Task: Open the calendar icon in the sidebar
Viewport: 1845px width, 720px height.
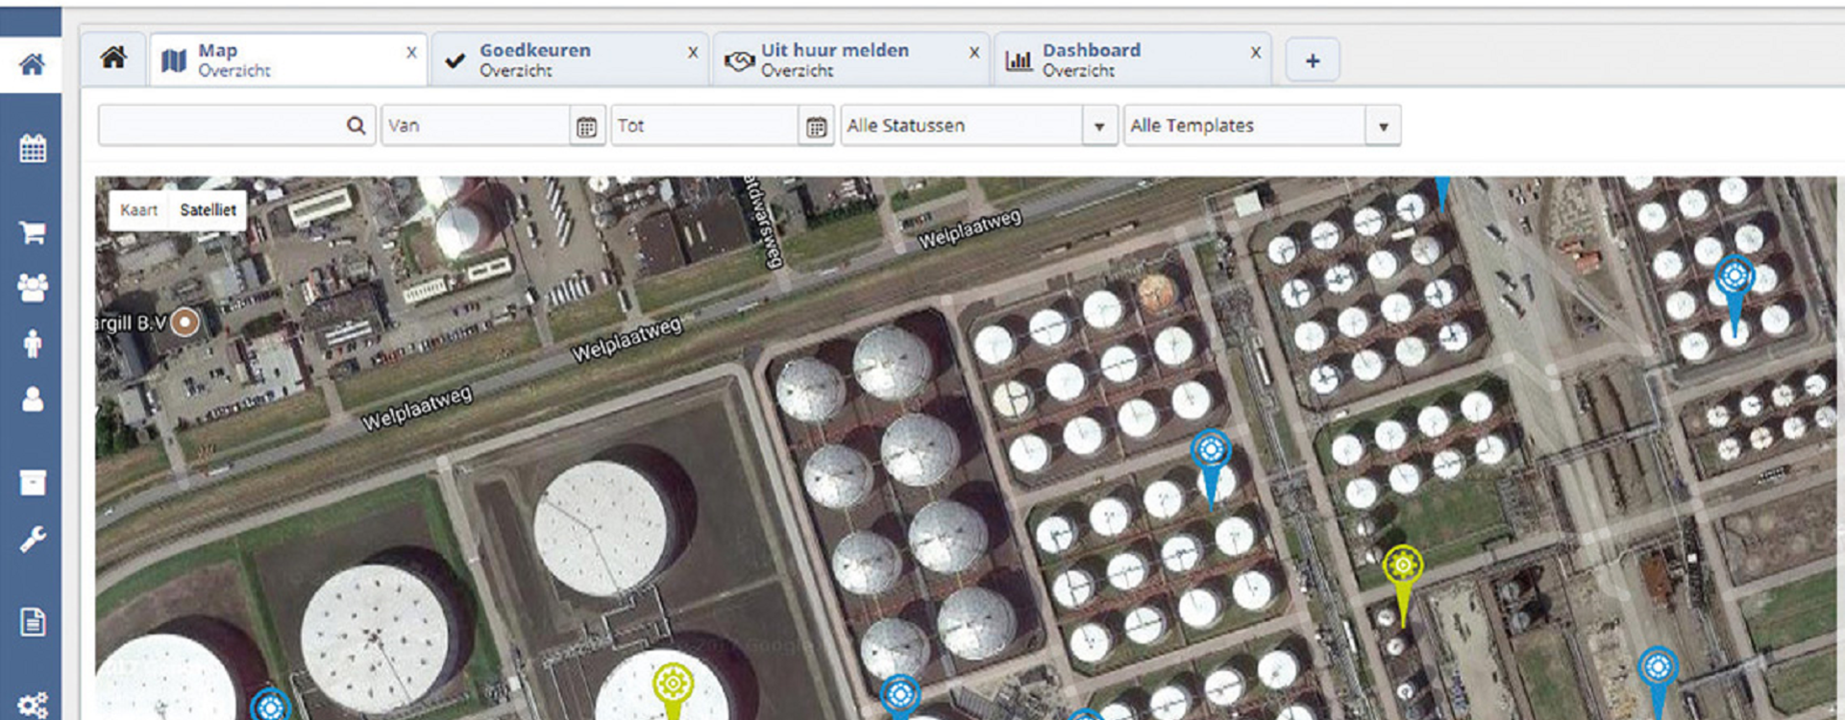Action: (x=33, y=148)
